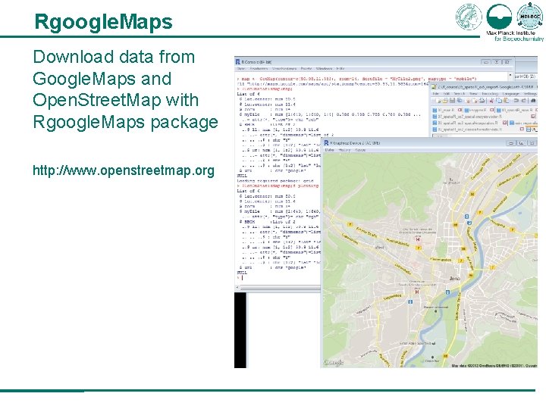Click R Console horizontal scrollbar at bottom

278,288
